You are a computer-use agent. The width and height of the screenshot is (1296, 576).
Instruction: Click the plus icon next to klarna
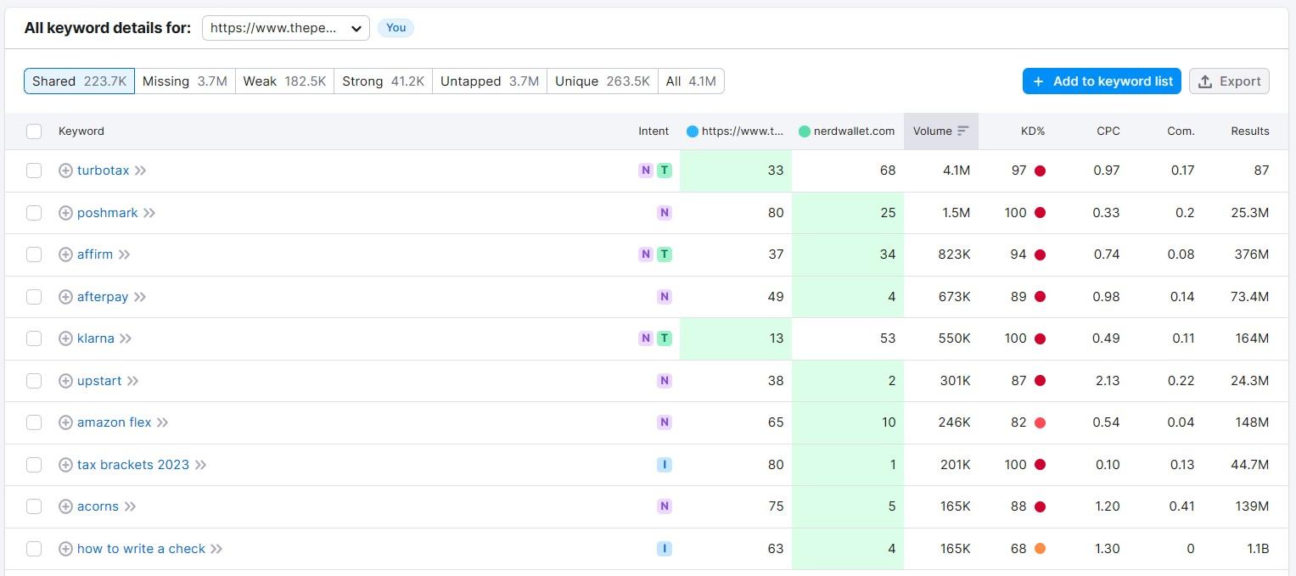(65, 338)
